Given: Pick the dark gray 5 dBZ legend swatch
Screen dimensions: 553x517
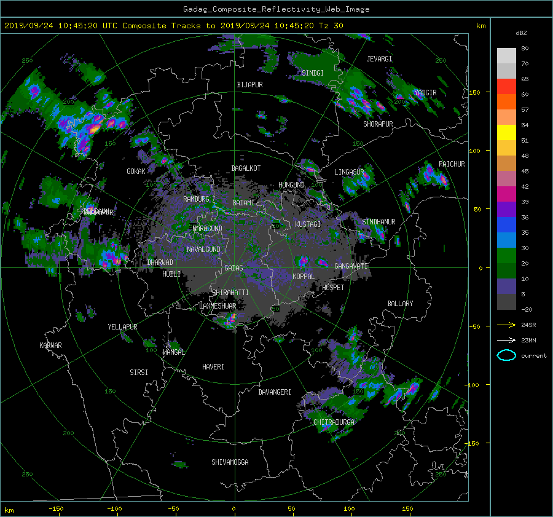Looking at the screenshot, I should click(506, 302).
